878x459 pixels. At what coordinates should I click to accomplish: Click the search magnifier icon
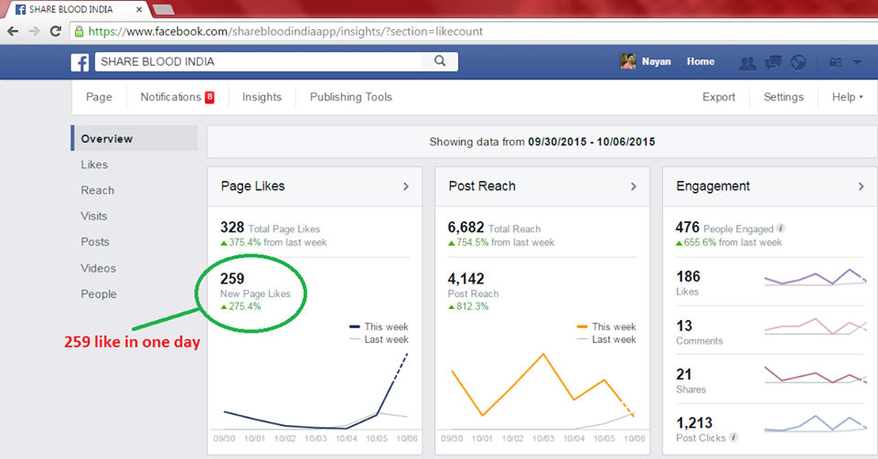440,61
